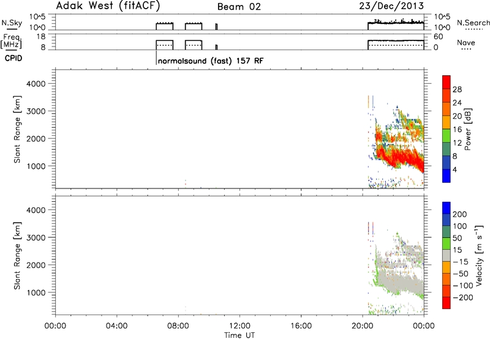The width and height of the screenshot is (490, 339).
Task: Click the 'N.Search' legend label
Action: pyautogui.click(x=473, y=23)
